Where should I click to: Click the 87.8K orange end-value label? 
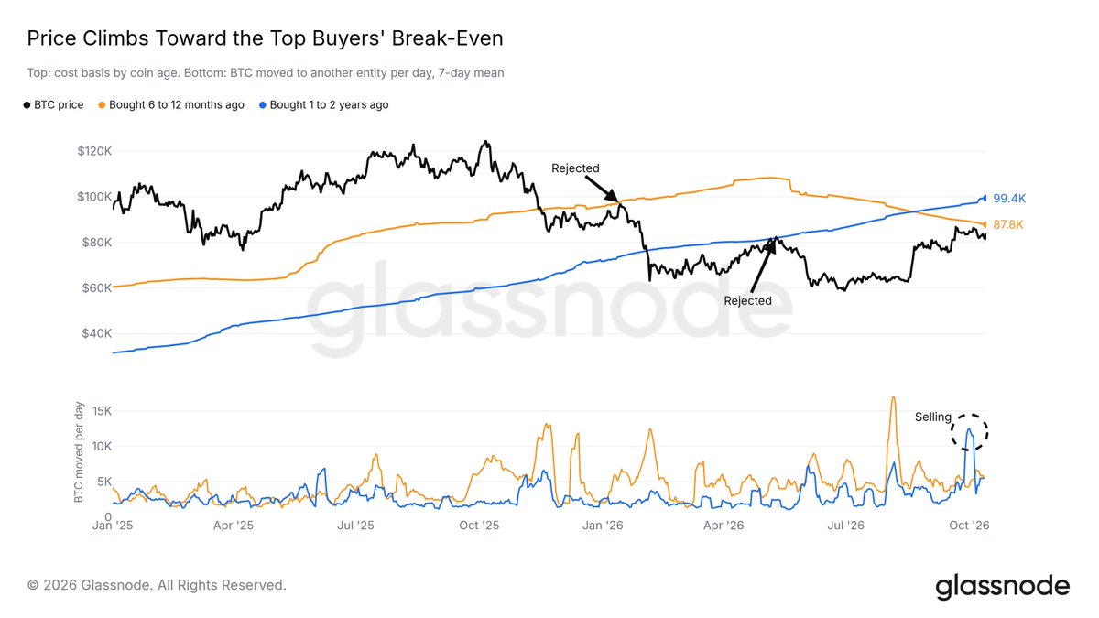point(1008,224)
